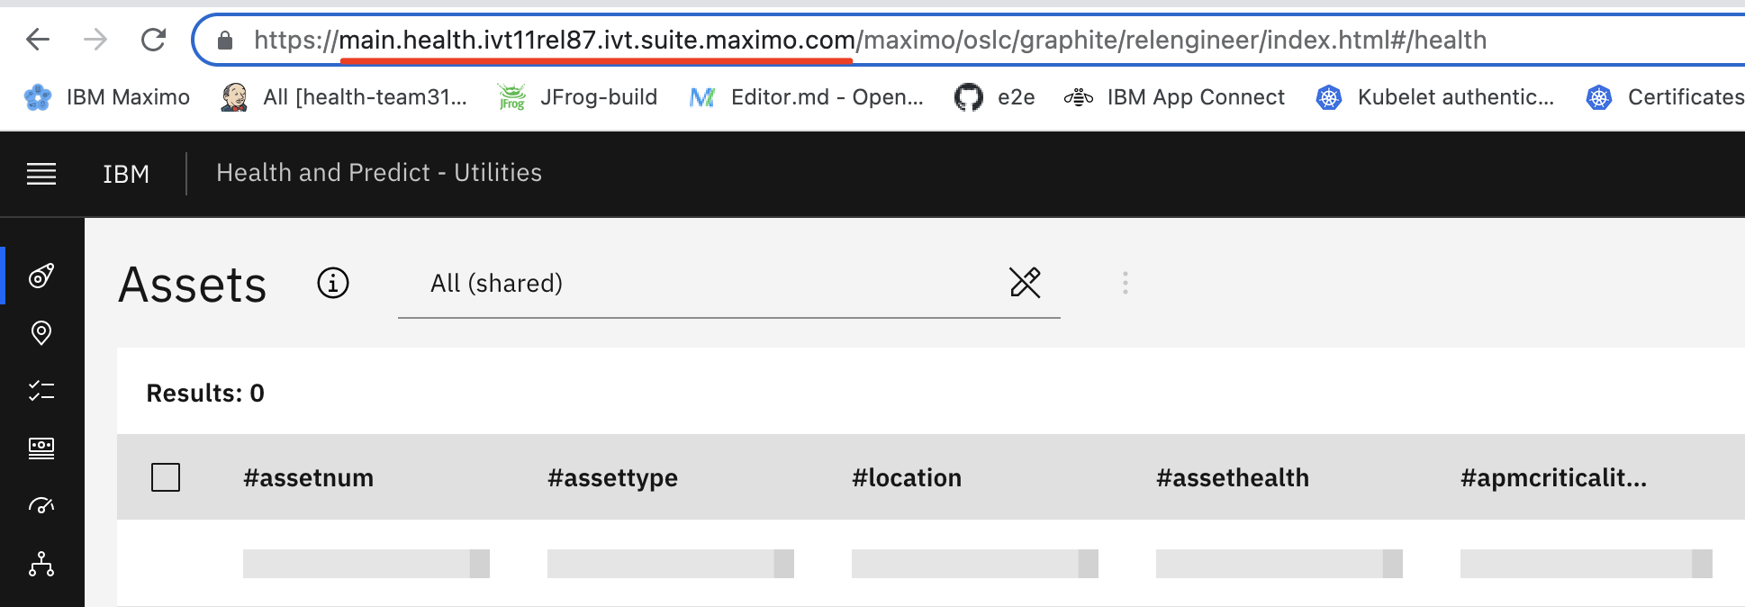Open the IBM App Connect bookmark
This screenshot has width=1745, height=607.
click(1174, 97)
